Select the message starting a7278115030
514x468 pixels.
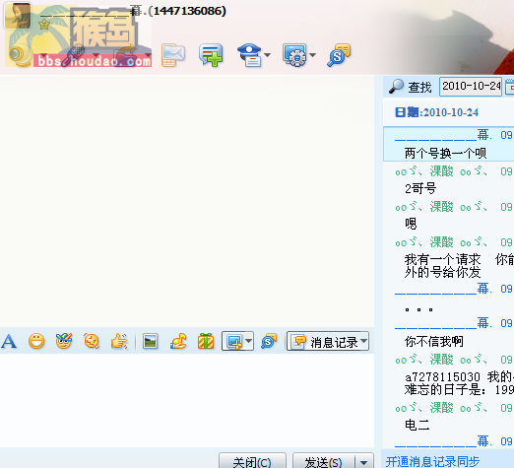(459, 383)
